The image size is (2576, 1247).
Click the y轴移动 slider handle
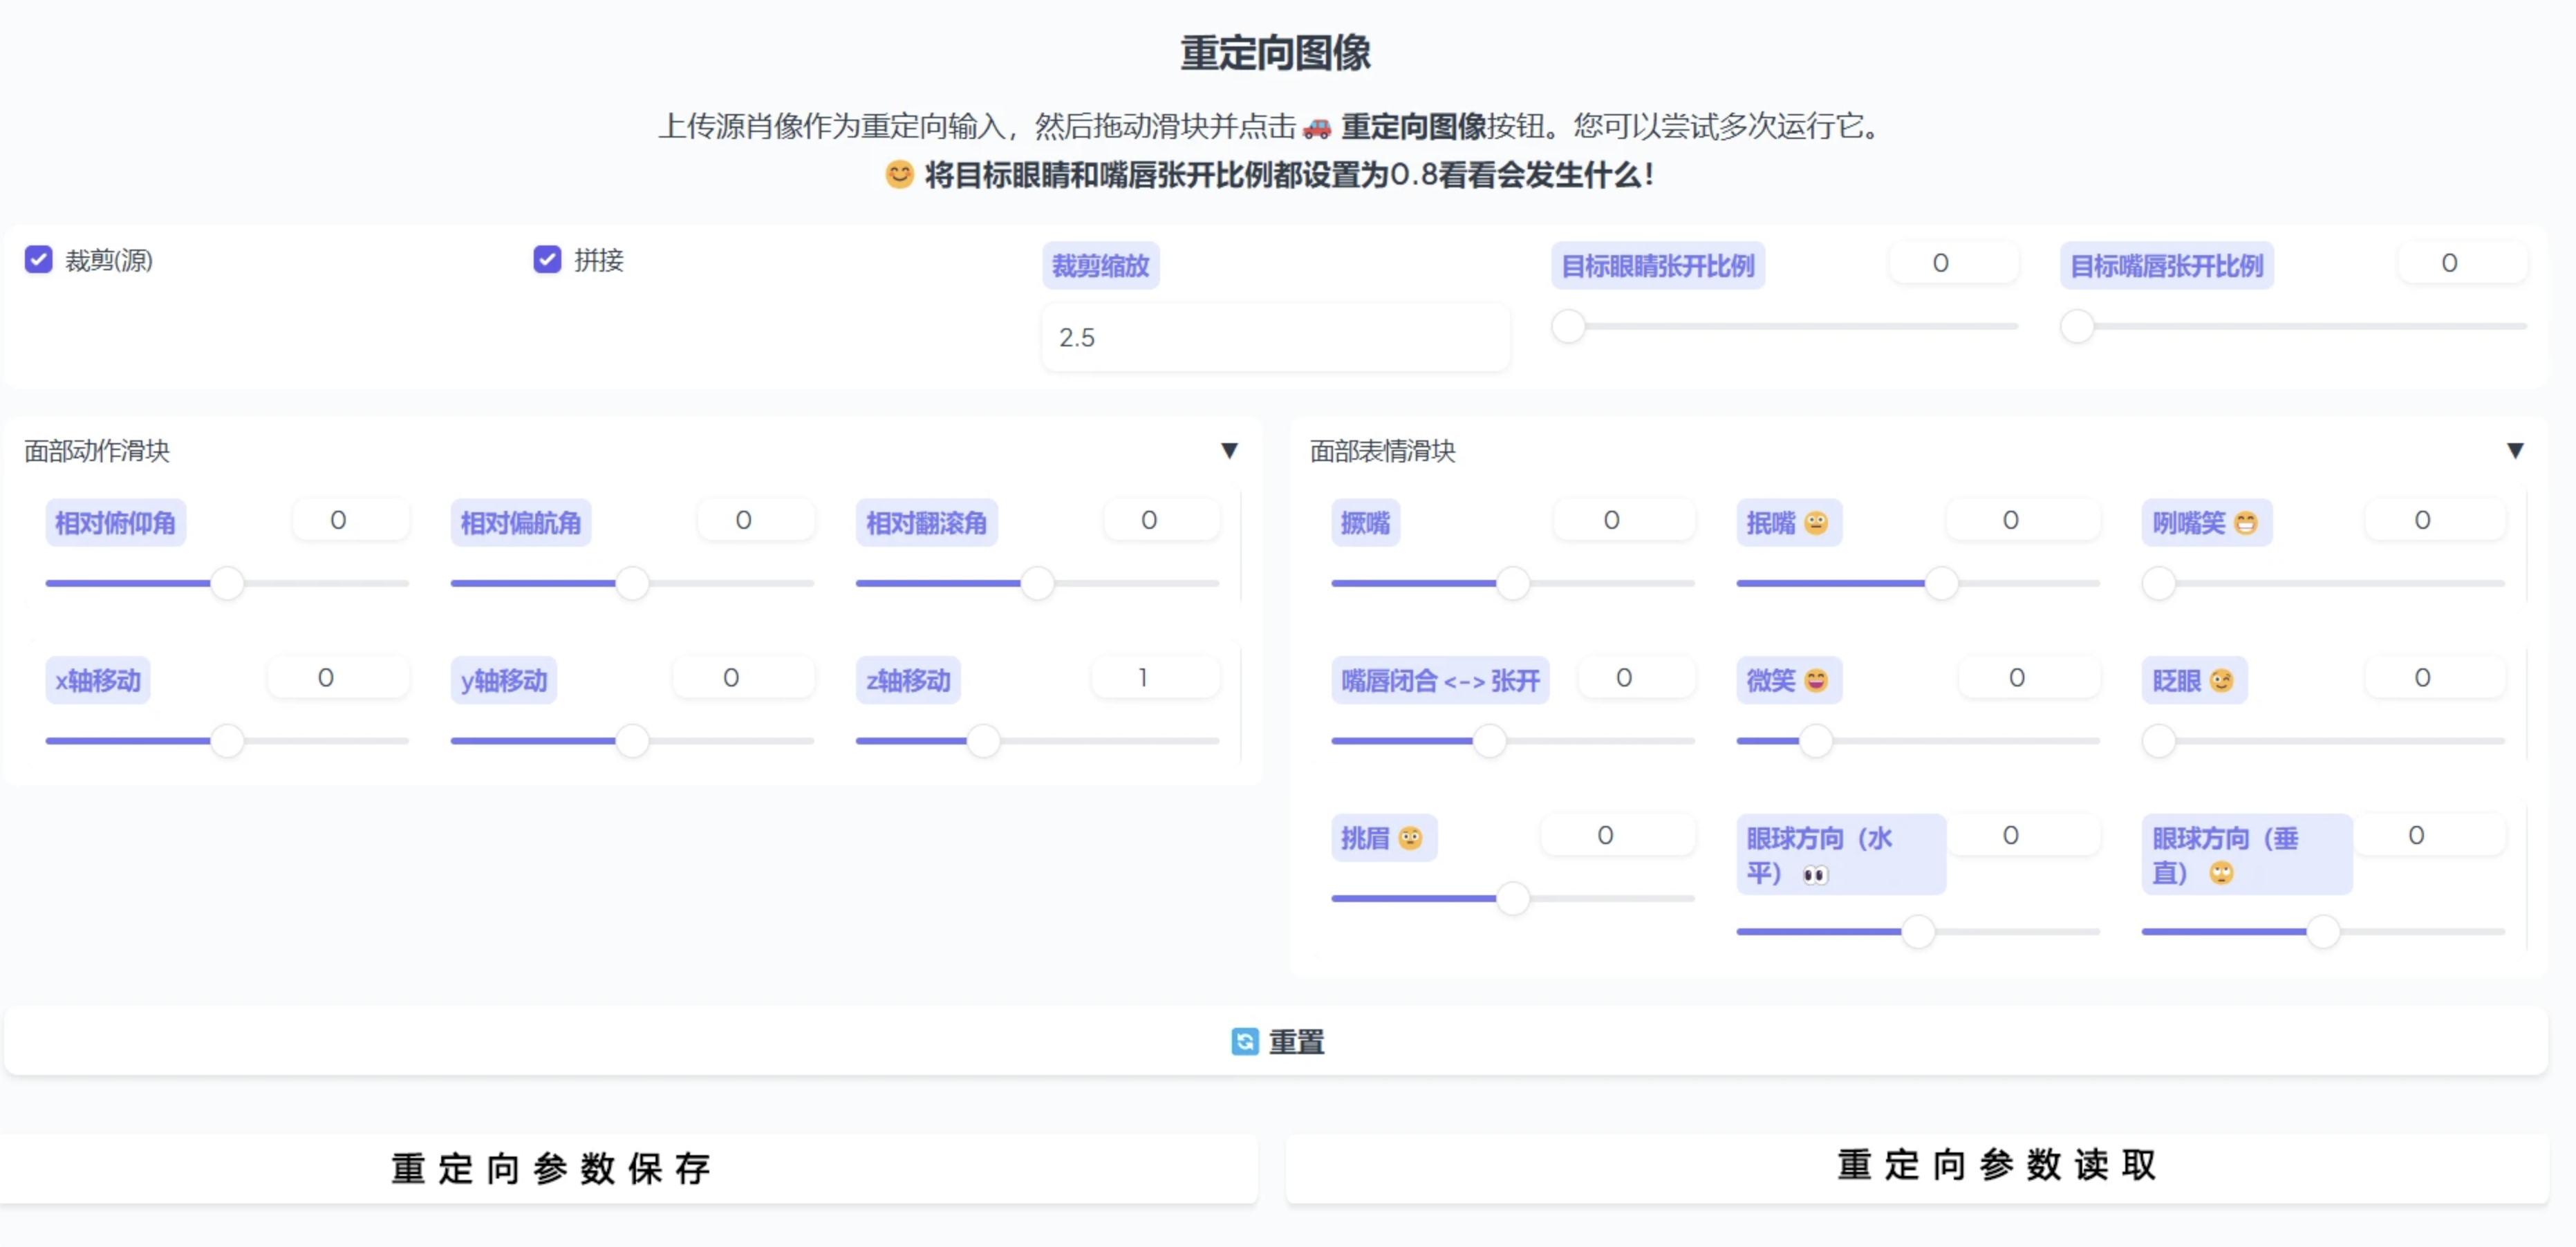[632, 741]
